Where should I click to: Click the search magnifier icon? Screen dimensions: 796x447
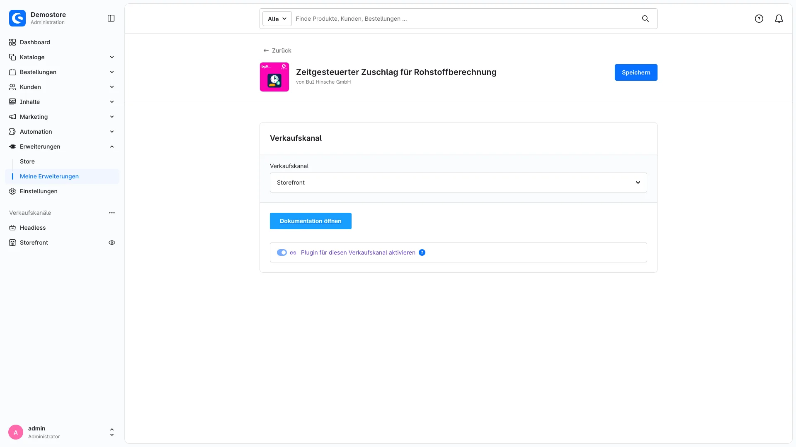point(646,19)
